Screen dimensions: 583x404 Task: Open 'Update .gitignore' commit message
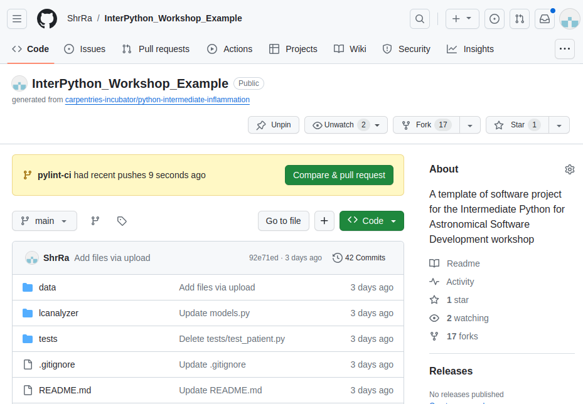coord(212,364)
